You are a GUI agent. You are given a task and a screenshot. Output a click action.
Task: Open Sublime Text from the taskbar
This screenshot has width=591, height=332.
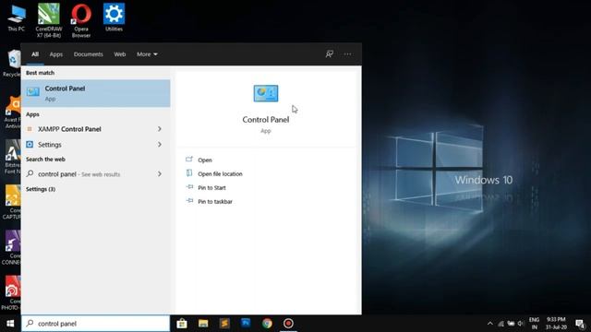tap(224, 324)
